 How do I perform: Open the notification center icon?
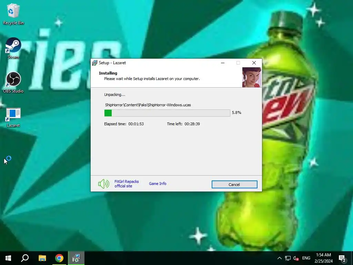point(342,258)
